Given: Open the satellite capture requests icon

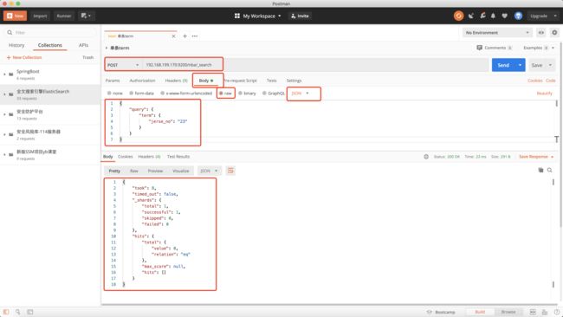Looking at the screenshot, I should coord(470,16).
